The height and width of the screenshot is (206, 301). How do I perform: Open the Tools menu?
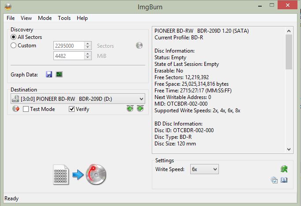point(64,18)
